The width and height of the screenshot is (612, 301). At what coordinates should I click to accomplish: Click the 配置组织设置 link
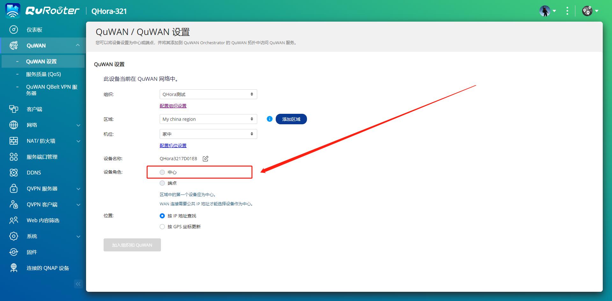(173, 106)
